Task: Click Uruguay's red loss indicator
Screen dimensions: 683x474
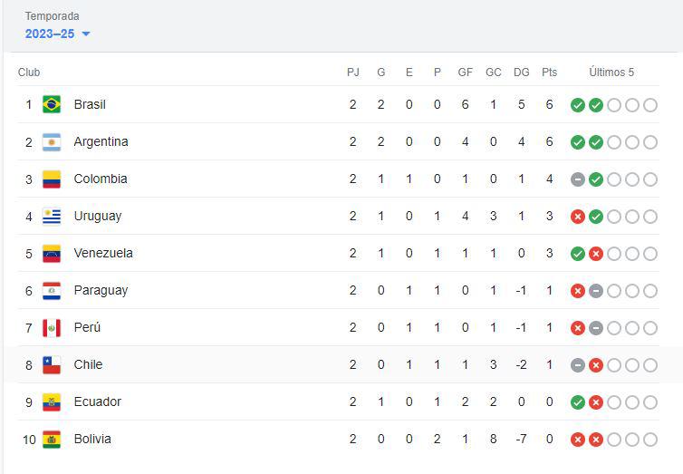Action: pyautogui.click(x=578, y=217)
